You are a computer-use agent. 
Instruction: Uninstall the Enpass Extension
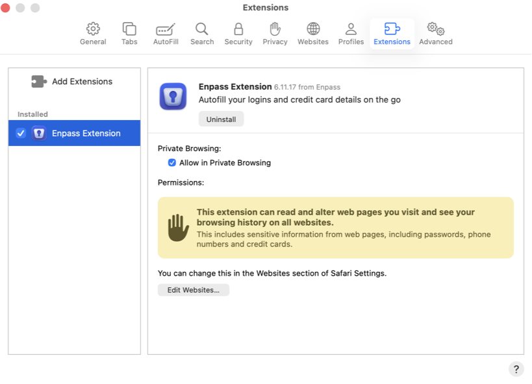pos(222,119)
